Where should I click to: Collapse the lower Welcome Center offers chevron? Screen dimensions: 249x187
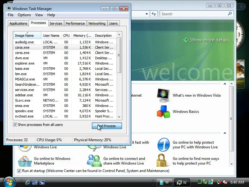point(225,133)
